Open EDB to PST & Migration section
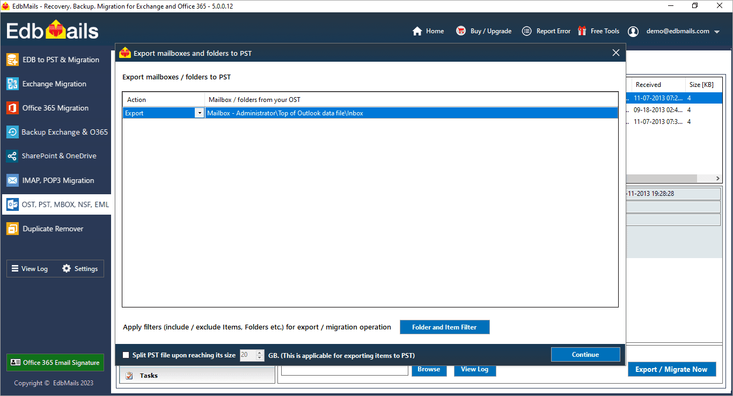Viewport: 733px width, 396px height. tap(56, 60)
